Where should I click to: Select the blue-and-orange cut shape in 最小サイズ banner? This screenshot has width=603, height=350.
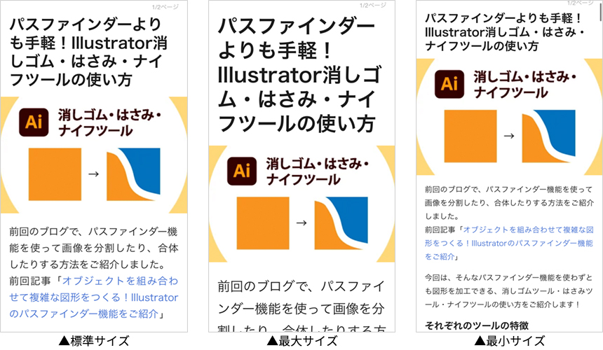pyautogui.click(x=549, y=136)
